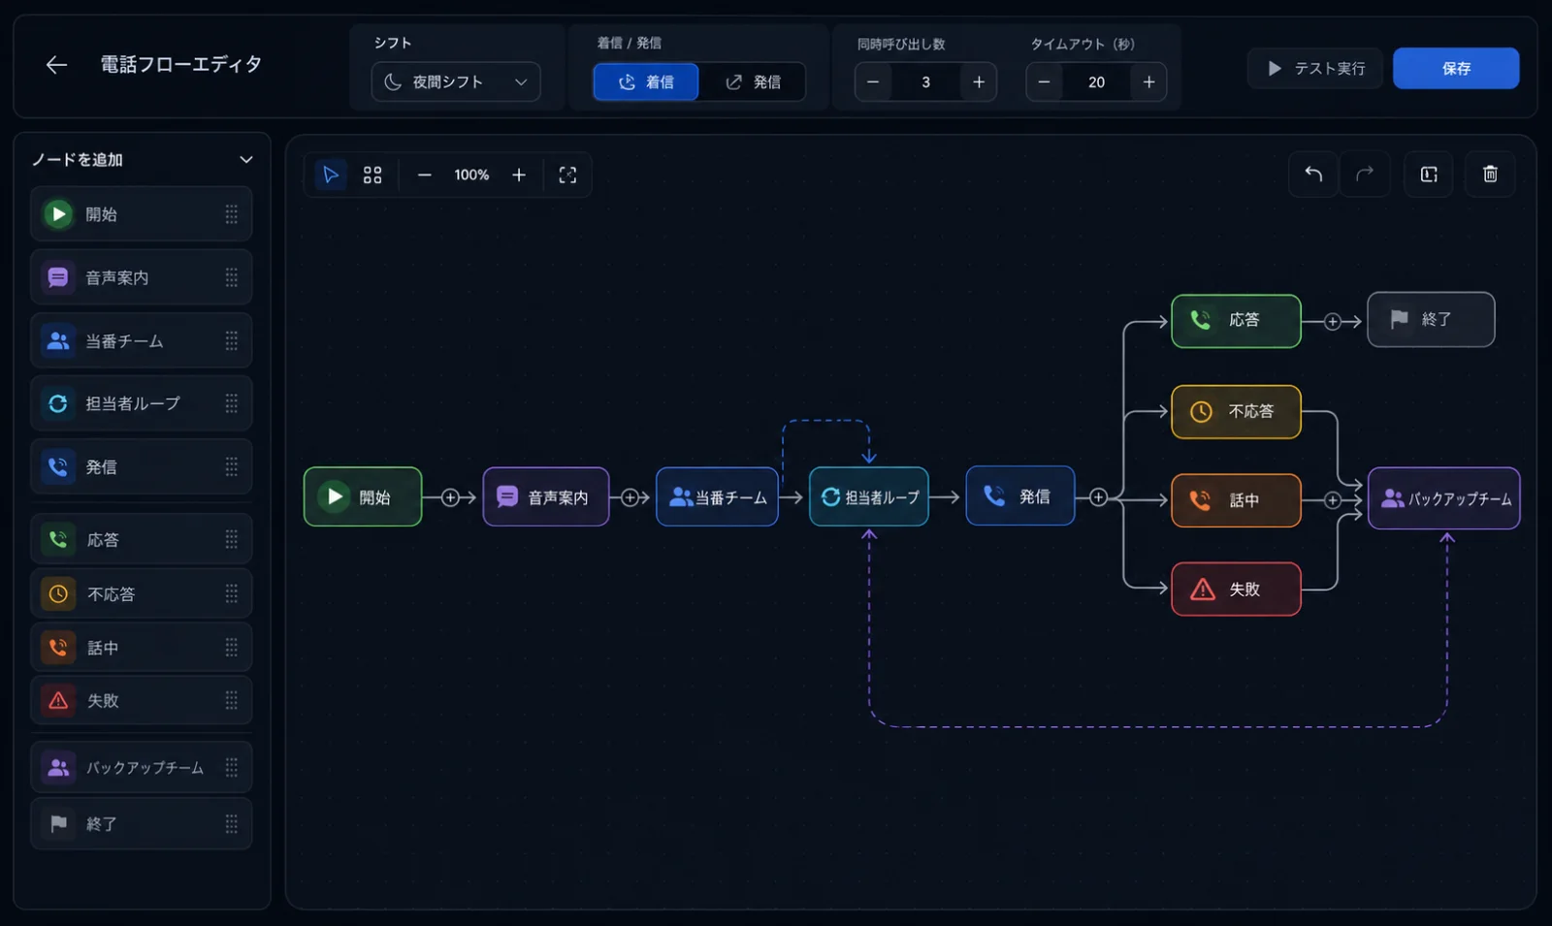1552x926 pixels.
Task: Switch to 発信 outgoing mode
Action: tap(753, 82)
